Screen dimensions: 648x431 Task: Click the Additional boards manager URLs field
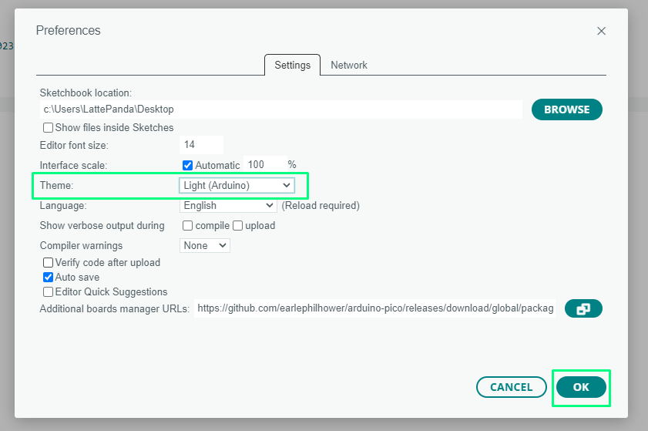tap(374, 308)
